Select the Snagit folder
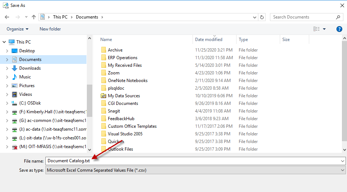 click(114, 111)
